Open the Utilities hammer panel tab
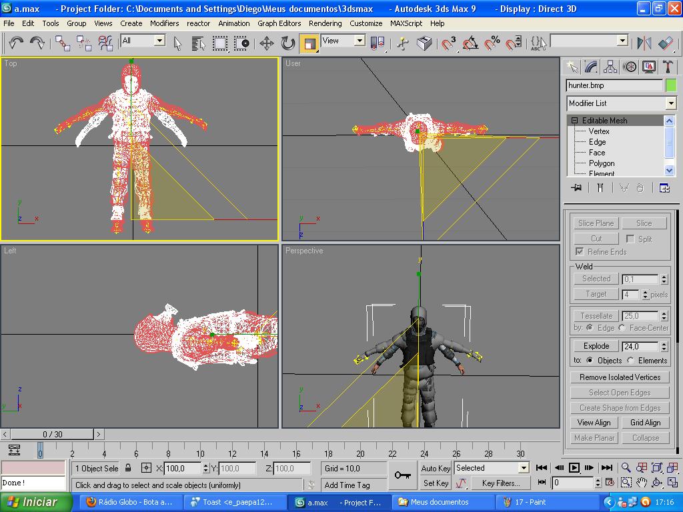Screen dimensions: 683x512 (668, 67)
